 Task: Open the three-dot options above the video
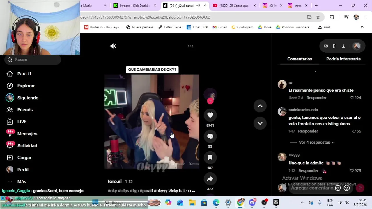pyautogui.click(x=191, y=46)
